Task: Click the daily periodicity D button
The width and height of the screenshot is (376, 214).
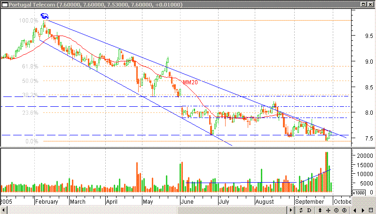Action: coord(309,210)
